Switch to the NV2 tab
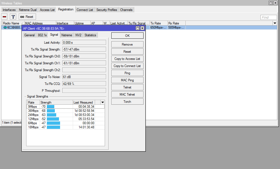Viewport: 280px width, 169px height. 78,35
